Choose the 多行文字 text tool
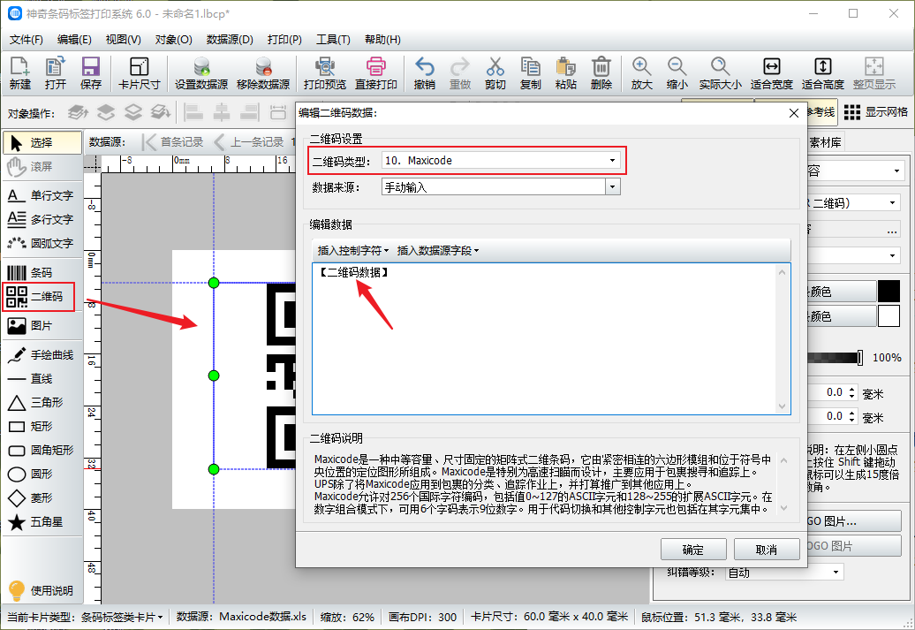 click(42, 219)
